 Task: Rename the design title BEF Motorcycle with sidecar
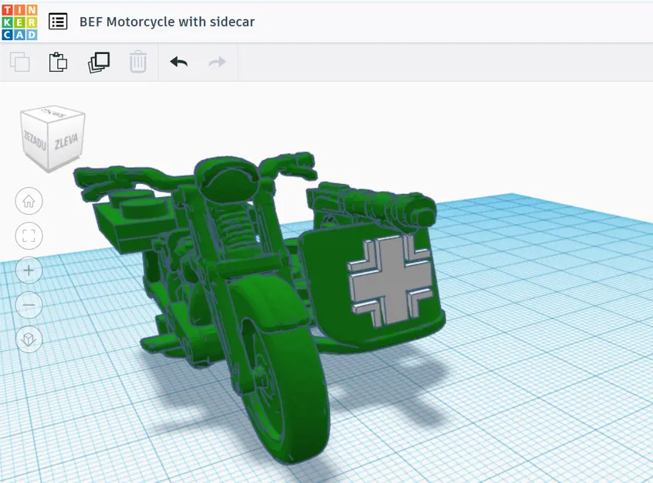pyautogui.click(x=167, y=22)
